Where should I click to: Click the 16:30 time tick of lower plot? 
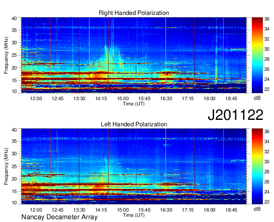coord(166,210)
